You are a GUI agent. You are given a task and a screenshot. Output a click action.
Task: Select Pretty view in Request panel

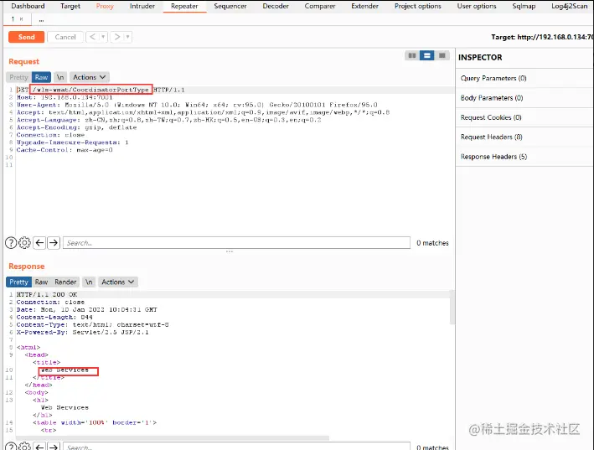click(x=18, y=77)
